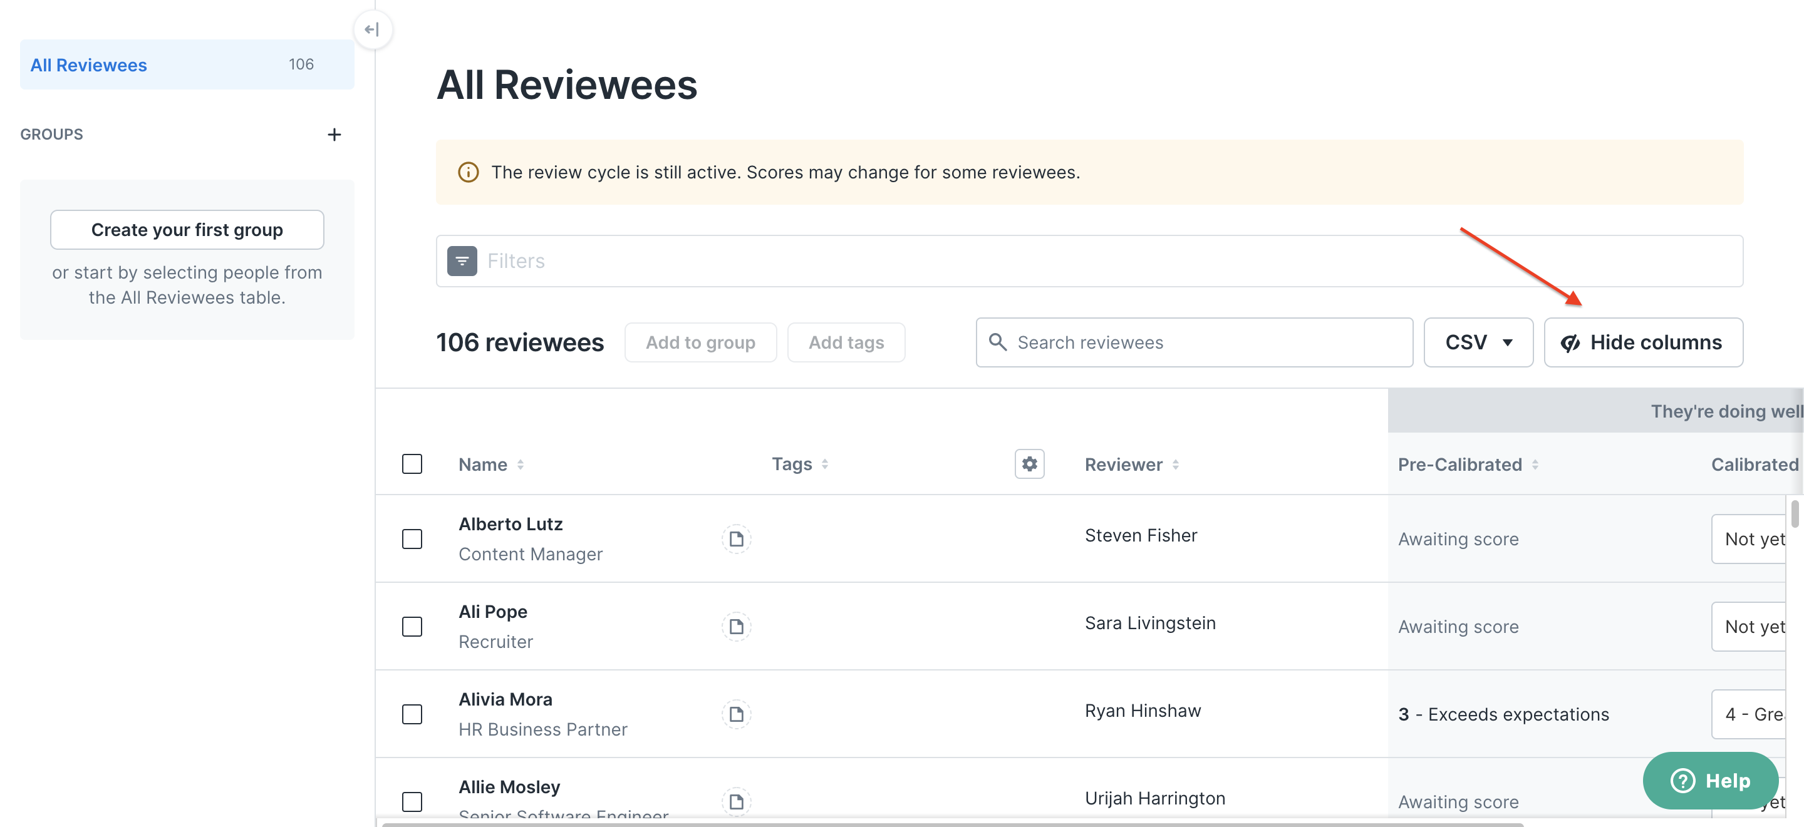This screenshot has height=827, width=1804.
Task: Collapse the sidebar with the arrow icon
Action: (x=372, y=29)
